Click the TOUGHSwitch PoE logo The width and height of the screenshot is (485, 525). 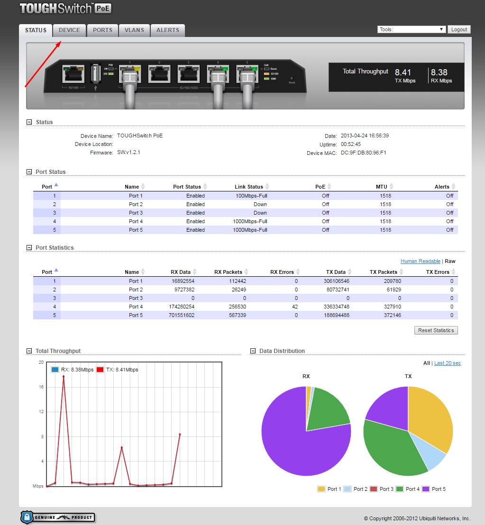pos(66,9)
